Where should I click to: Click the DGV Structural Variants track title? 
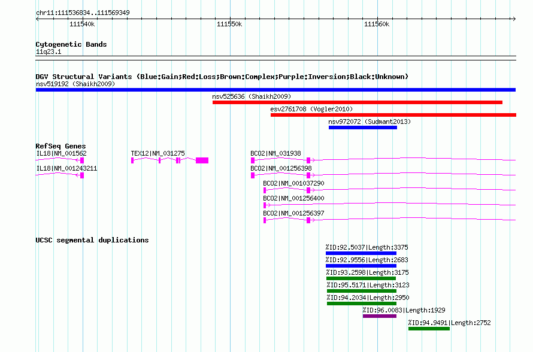tap(222, 77)
